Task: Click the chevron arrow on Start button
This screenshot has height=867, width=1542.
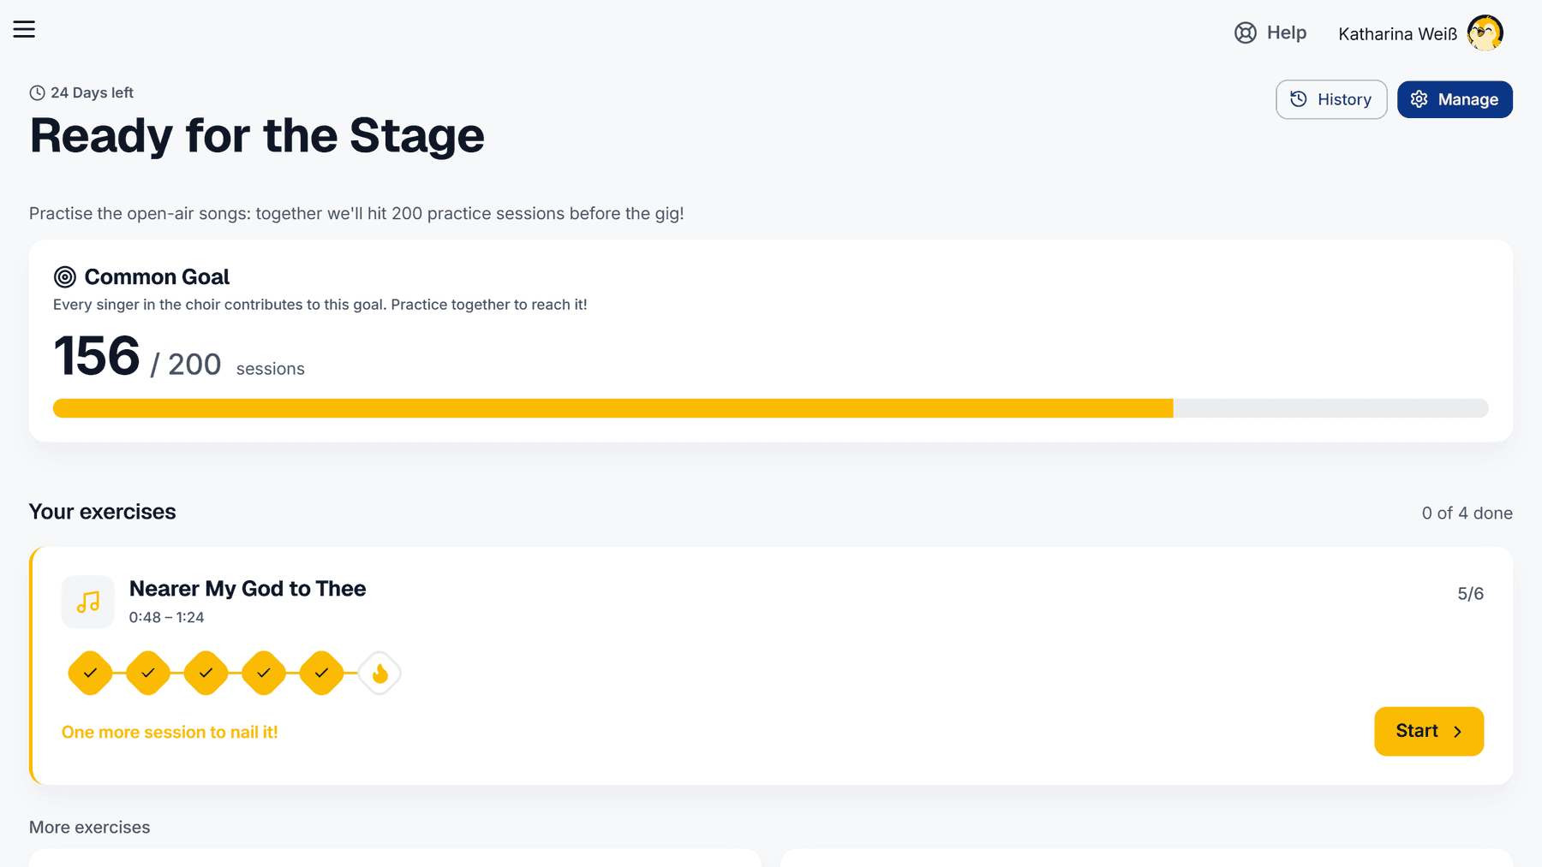Action: click(x=1457, y=732)
